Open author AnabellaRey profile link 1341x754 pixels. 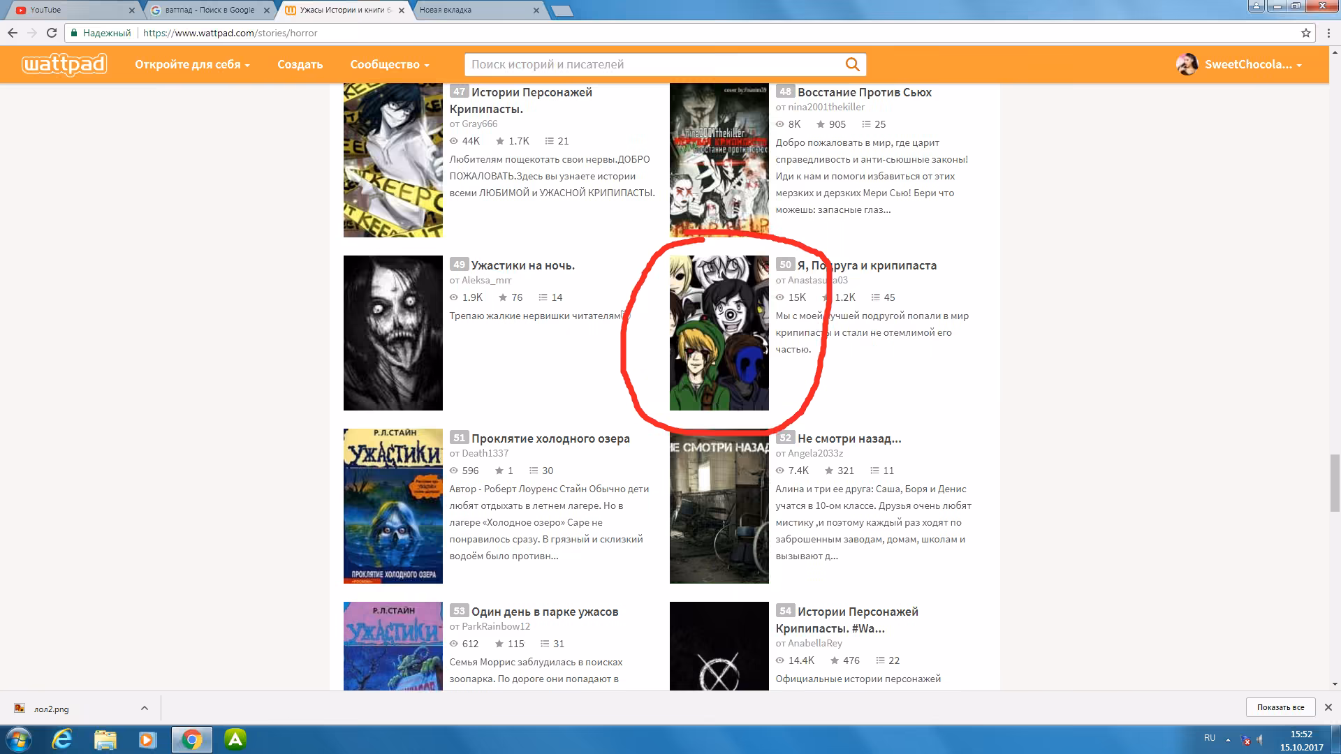815,643
